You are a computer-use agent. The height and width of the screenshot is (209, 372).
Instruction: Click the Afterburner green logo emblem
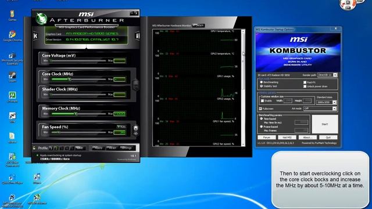[41, 19]
